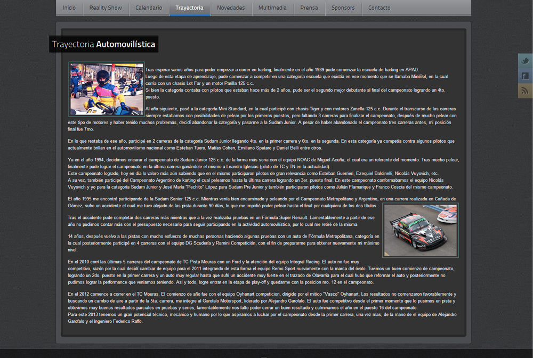Viewport: 533px width, 358px height.
Task: Click the Facebook sidebar icon
Action: tap(525, 76)
